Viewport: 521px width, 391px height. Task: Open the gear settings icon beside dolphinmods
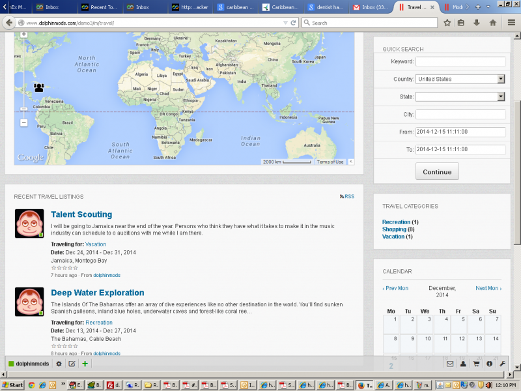coord(59,364)
